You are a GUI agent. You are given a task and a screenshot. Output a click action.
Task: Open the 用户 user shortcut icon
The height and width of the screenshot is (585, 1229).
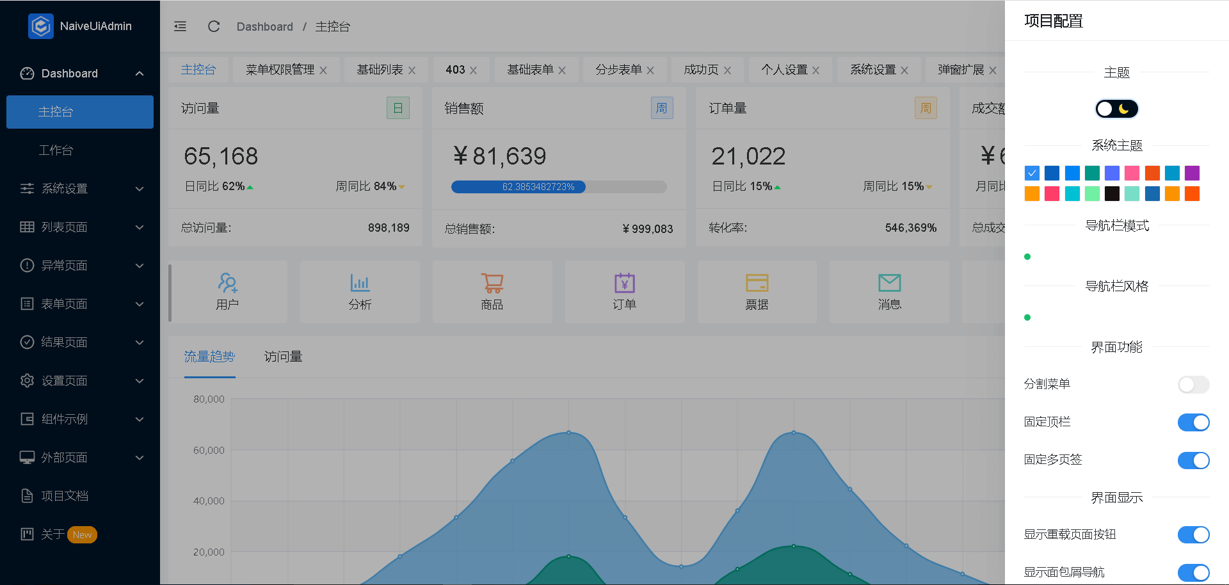(227, 283)
